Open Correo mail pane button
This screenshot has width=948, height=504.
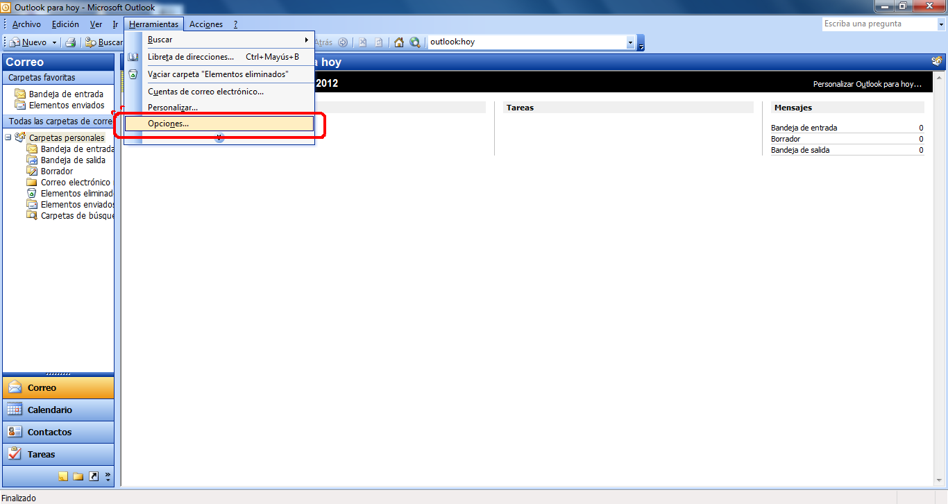58,387
